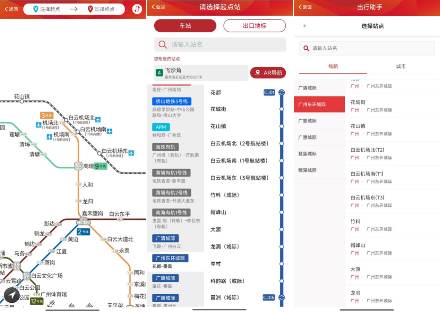Select the 车站 tab

click(x=185, y=26)
